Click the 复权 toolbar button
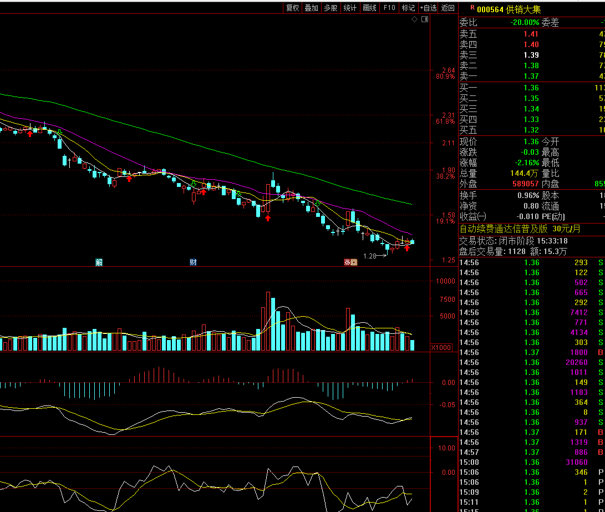This screenshot has height=512, width=605. click(x=292, y=8)
